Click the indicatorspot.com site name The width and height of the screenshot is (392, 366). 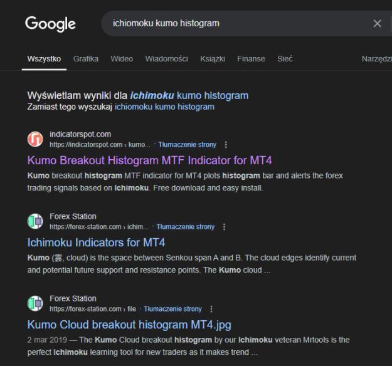pyautogui.click(x=80, y=134)
